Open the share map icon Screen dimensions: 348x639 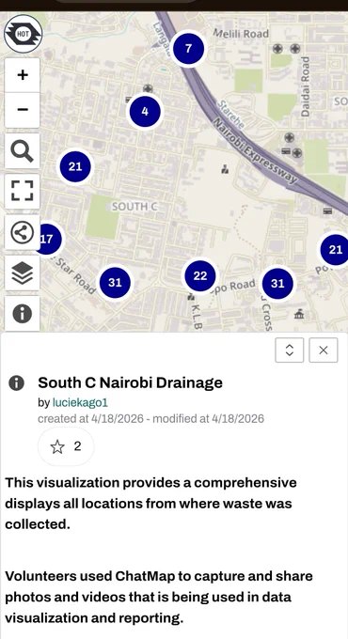(23, 232)
